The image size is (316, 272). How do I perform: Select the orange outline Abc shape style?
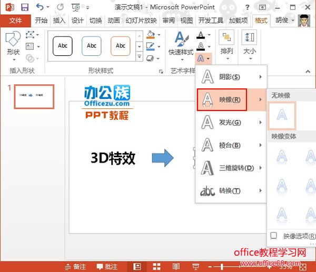121,46
